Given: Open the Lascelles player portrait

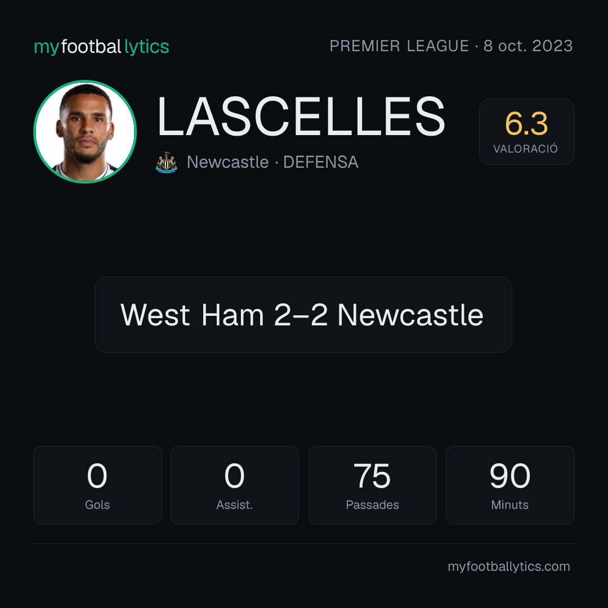Looking at the screenshot, I should pos(85,131).
